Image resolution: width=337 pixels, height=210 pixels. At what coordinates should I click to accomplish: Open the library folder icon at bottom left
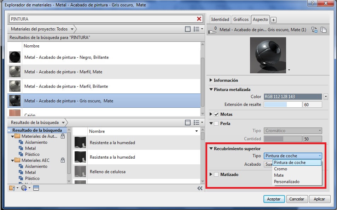[12, 188]
